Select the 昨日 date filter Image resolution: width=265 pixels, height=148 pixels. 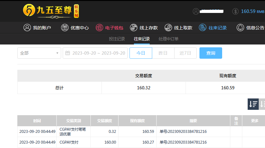click(163, 53)
